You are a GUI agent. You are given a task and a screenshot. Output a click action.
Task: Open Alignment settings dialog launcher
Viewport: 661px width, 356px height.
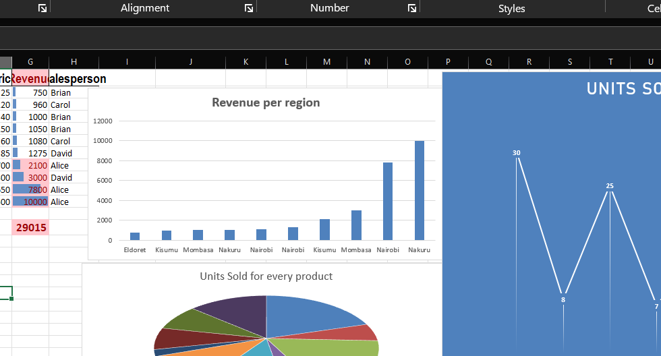[249, 8]
